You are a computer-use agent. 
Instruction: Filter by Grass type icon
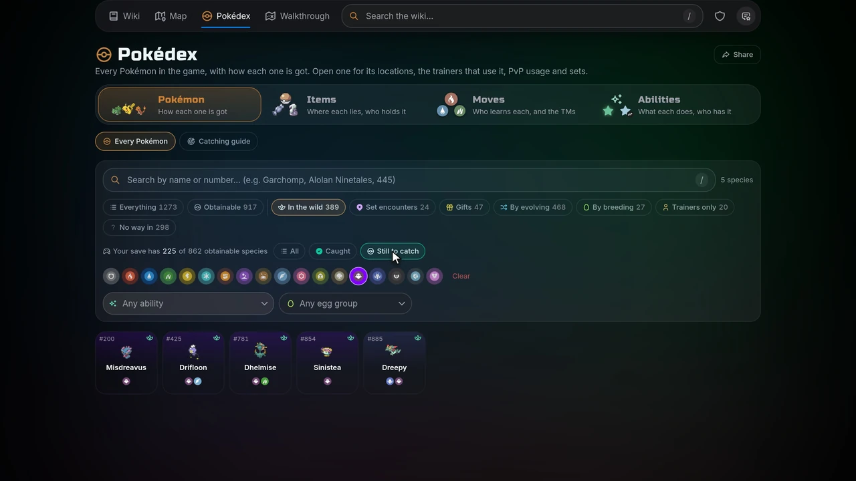pos(168,276)
